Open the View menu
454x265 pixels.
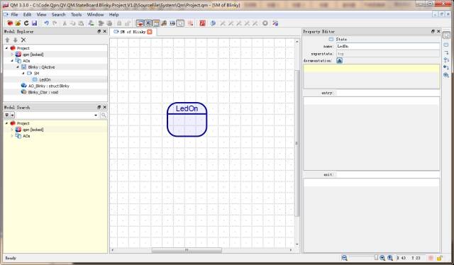coord(41,14)
